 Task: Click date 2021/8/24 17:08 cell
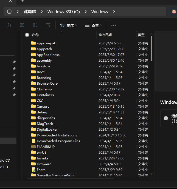point(111,158)
